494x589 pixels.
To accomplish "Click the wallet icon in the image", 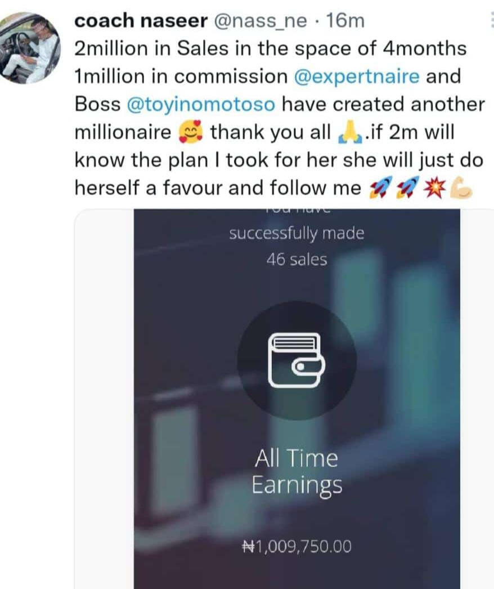I will click(x=297, y=360).
